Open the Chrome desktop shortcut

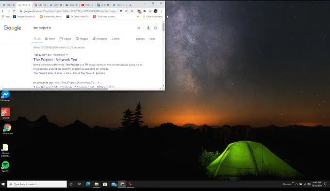point(7,129)
